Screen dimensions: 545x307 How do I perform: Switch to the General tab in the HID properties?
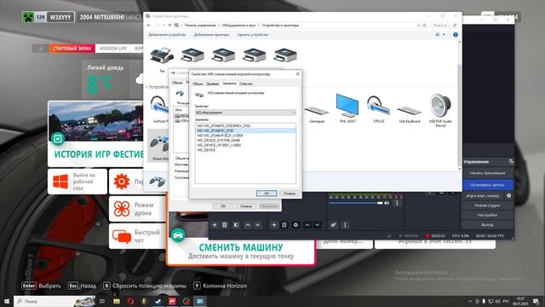point(198,84)
